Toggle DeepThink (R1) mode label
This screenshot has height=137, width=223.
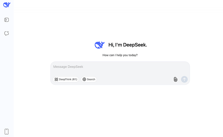pos(68,79)
